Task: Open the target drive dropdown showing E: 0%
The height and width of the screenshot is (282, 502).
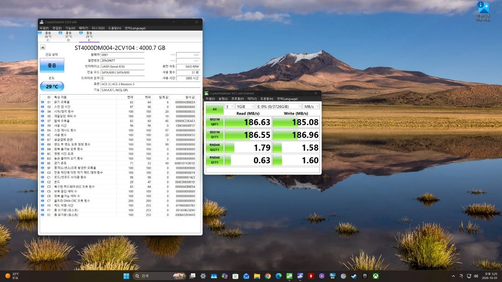Action: coord(279,106)
